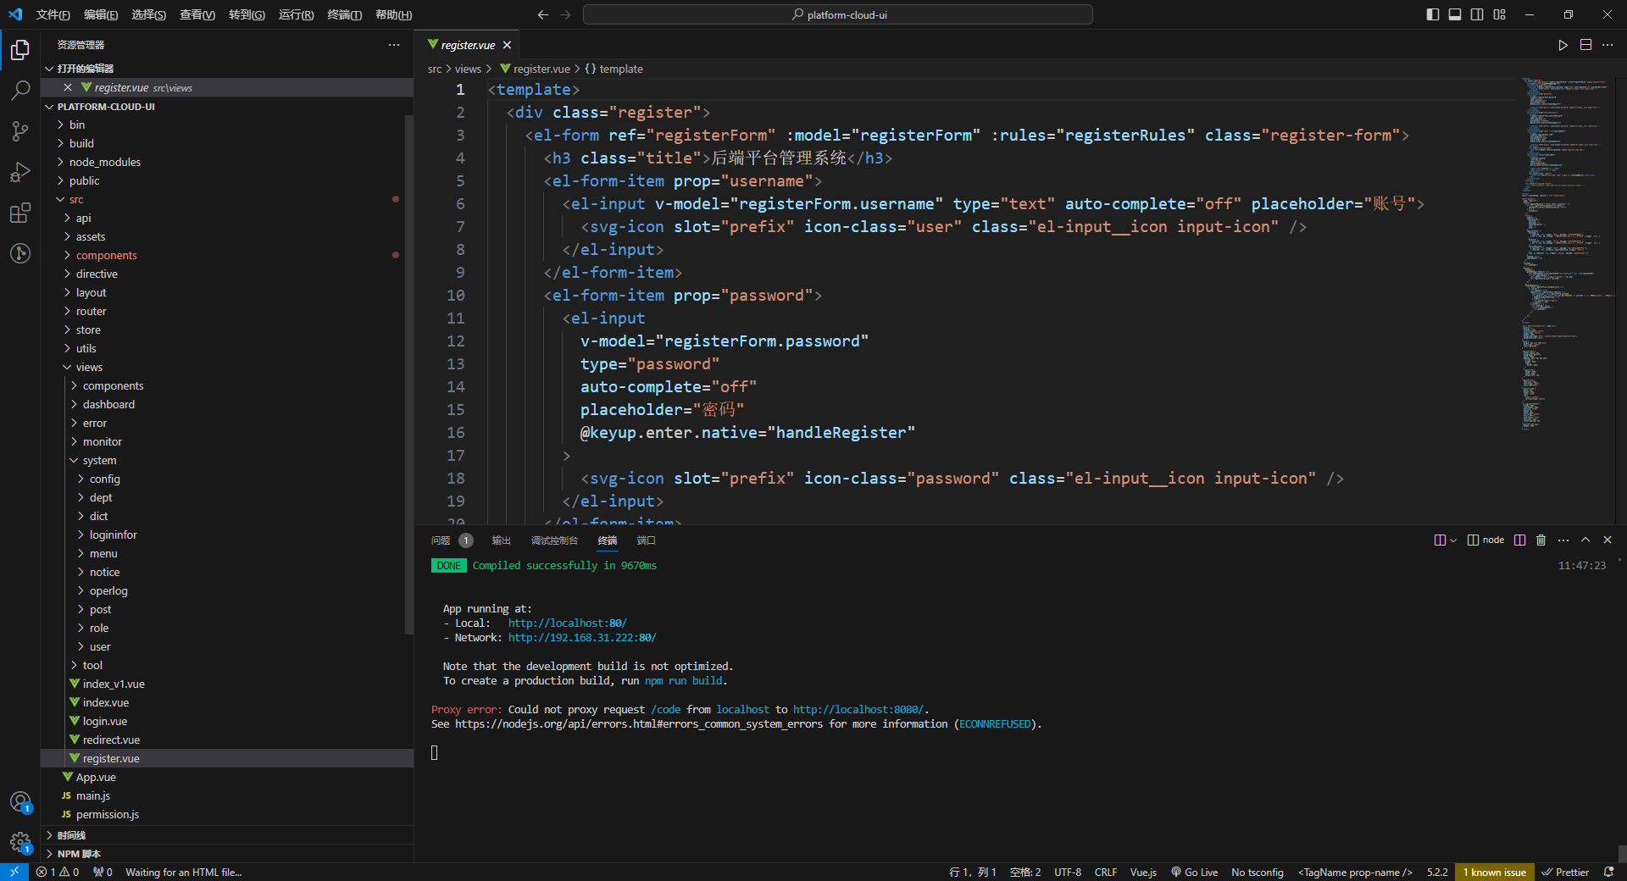Open the Explorer view in activity bar
This screenshot has height=881, width=1627.
click(x=20, y=50)
